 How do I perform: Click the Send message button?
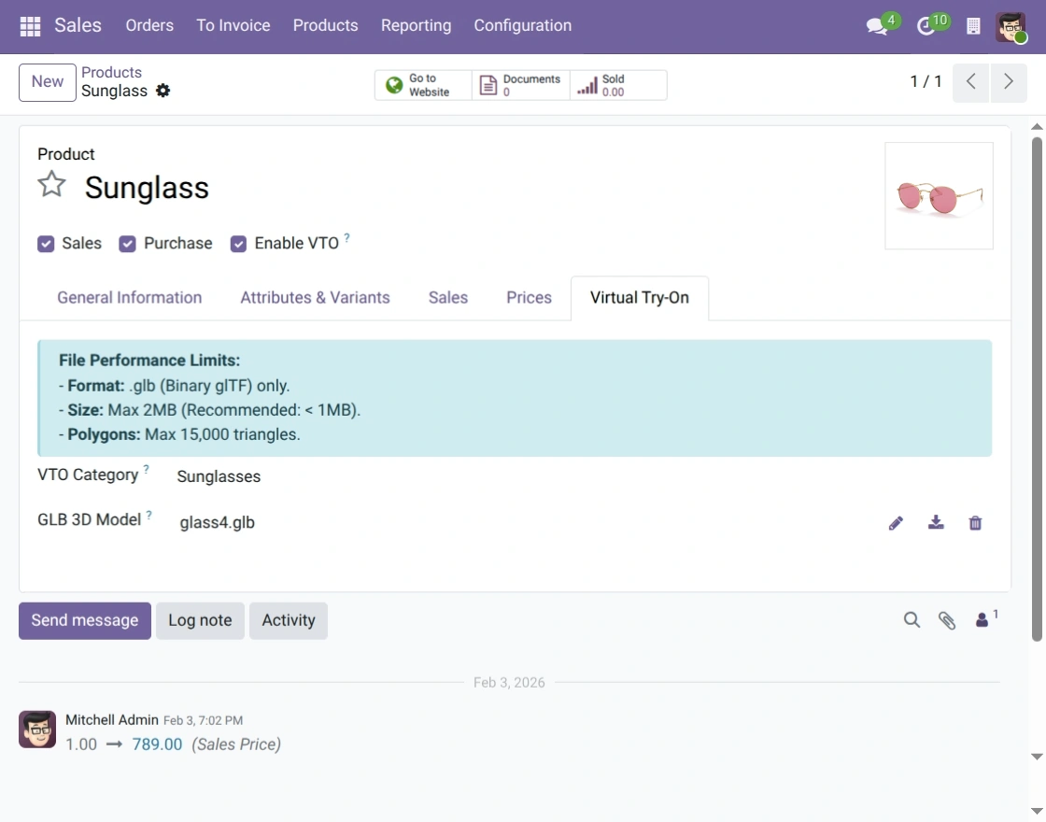pos(85,621)
